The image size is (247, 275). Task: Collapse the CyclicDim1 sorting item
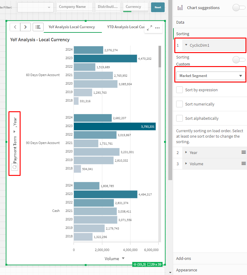[186, 45]
